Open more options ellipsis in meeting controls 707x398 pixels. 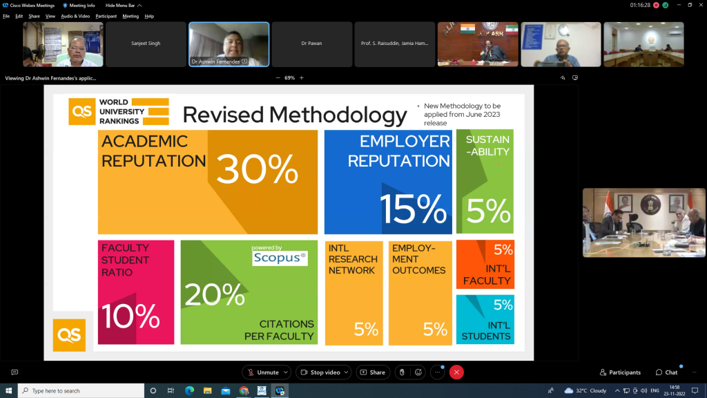coord(437,372)
